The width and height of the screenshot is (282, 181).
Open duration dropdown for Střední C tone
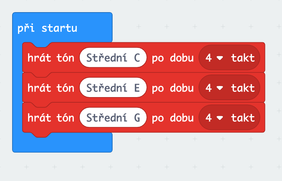click(x=229, y=58)
